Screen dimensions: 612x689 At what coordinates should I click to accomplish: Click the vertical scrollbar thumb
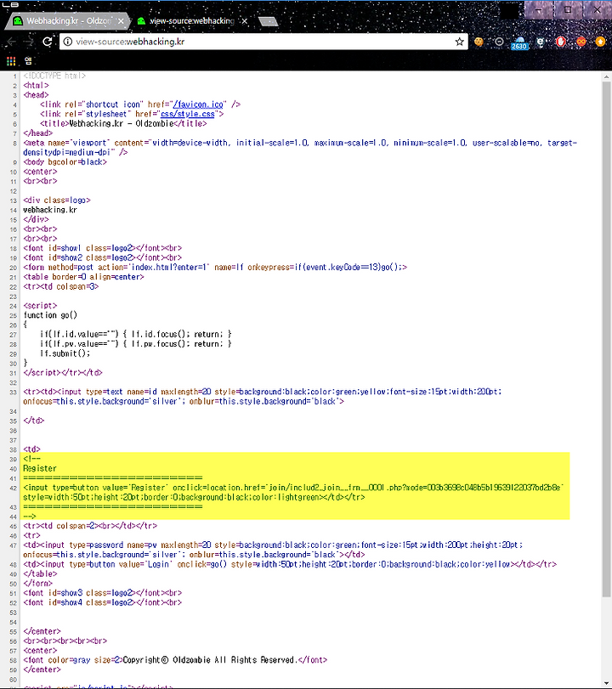[607, 339]
